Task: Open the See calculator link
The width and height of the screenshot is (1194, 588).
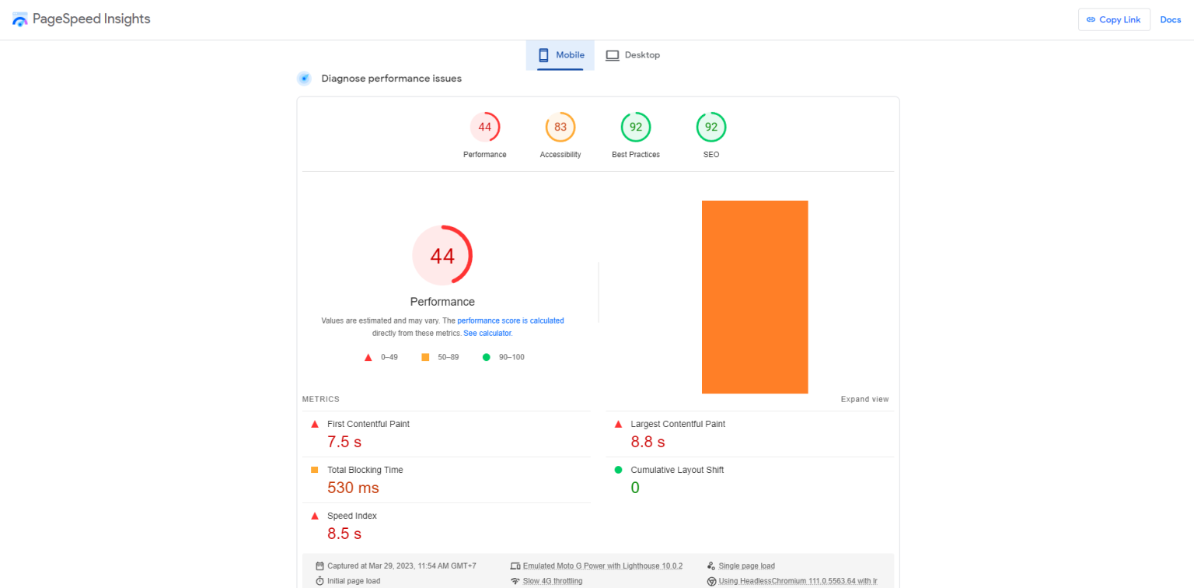Action: (x=487, y=333)
